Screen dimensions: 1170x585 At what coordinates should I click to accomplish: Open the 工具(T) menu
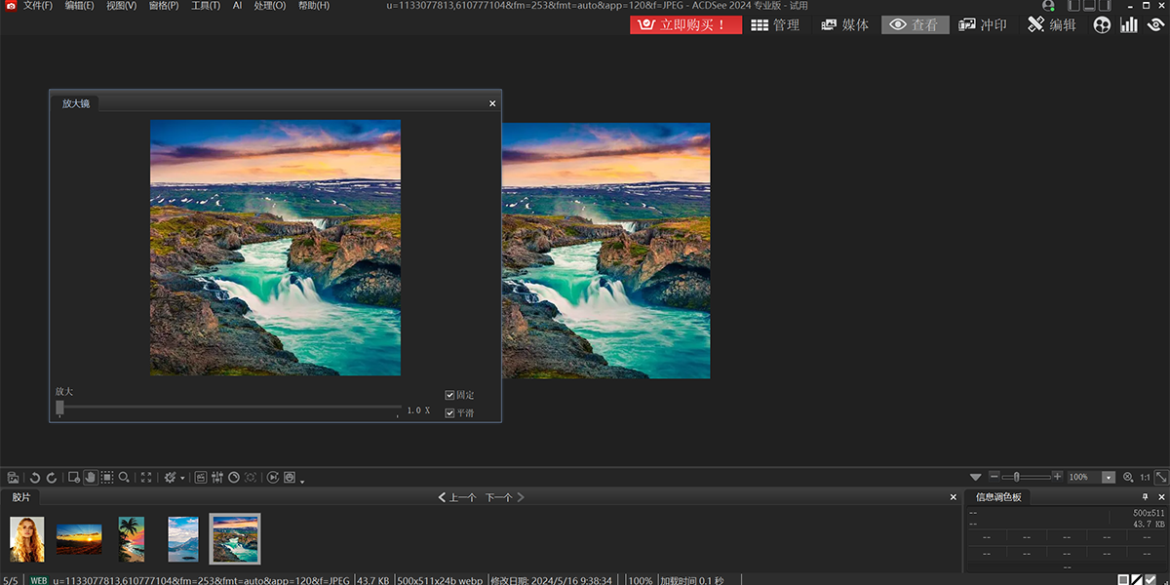tap(206, 6)
